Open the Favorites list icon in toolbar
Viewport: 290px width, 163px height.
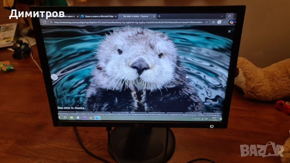(213, 22)
